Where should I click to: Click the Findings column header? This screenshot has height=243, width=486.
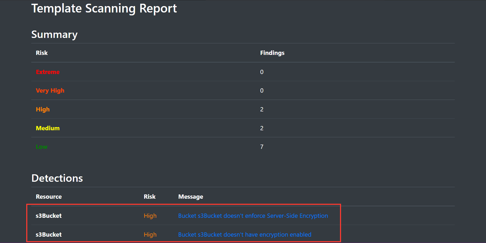(272, 53)
